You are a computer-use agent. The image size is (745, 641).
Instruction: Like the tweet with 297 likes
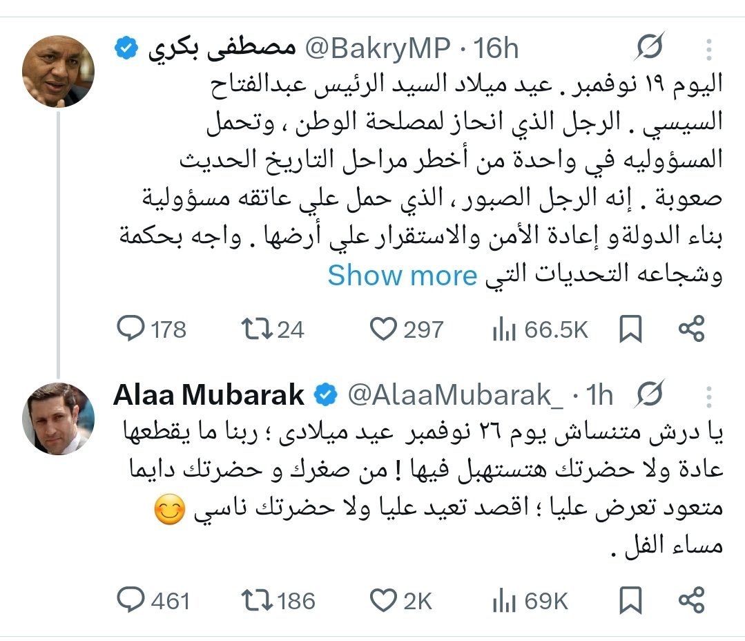pos(383,329)
